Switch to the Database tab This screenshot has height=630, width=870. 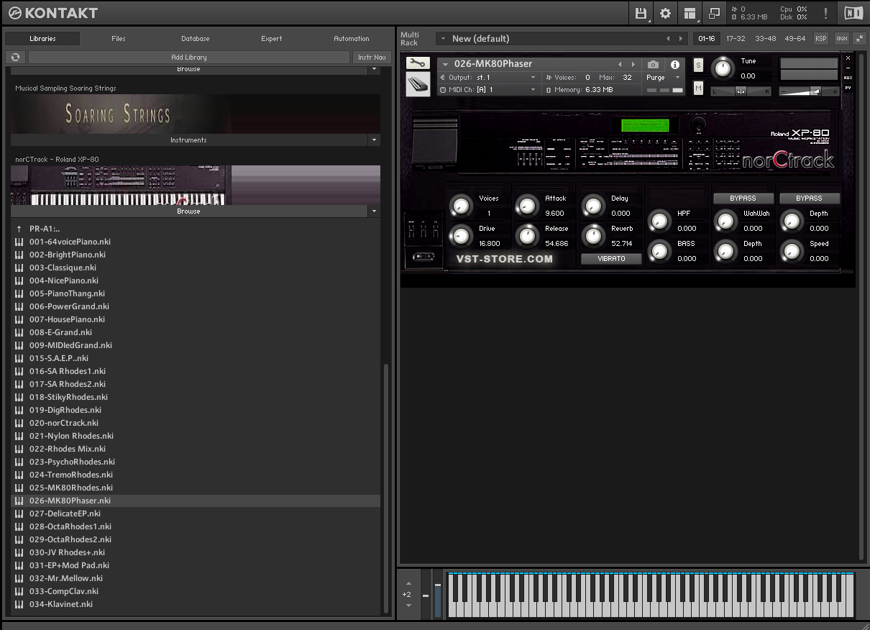tap(195, 39)
